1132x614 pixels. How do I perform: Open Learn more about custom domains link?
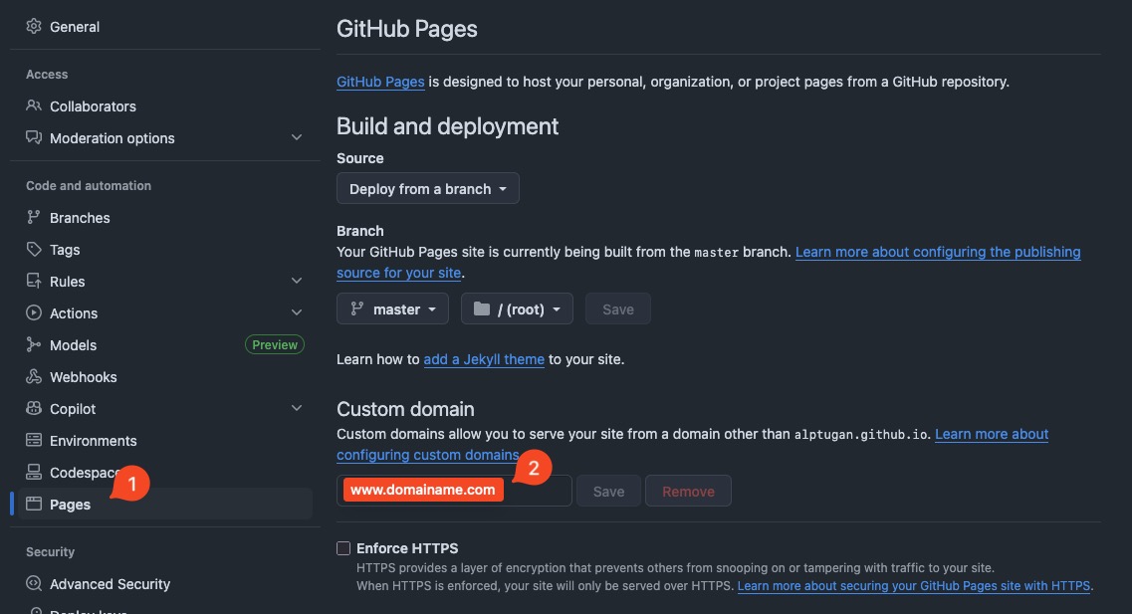coord(992,434)
